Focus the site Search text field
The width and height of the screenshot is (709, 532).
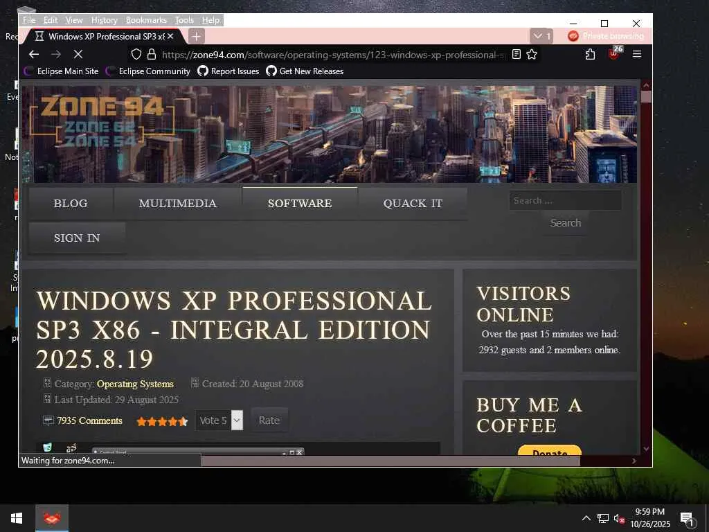(x=565, y=200)
